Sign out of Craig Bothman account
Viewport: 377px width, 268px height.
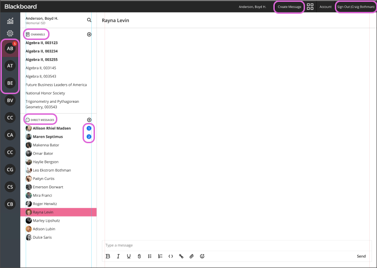[x=355, y=7]
